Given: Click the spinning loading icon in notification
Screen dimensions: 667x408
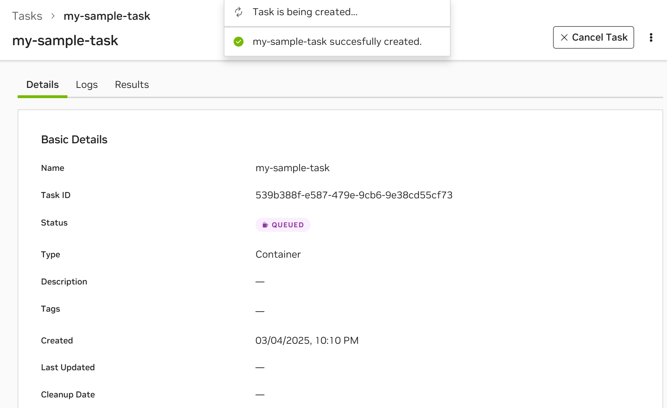Looking at the screenshot, I should (x=239, y=12).
